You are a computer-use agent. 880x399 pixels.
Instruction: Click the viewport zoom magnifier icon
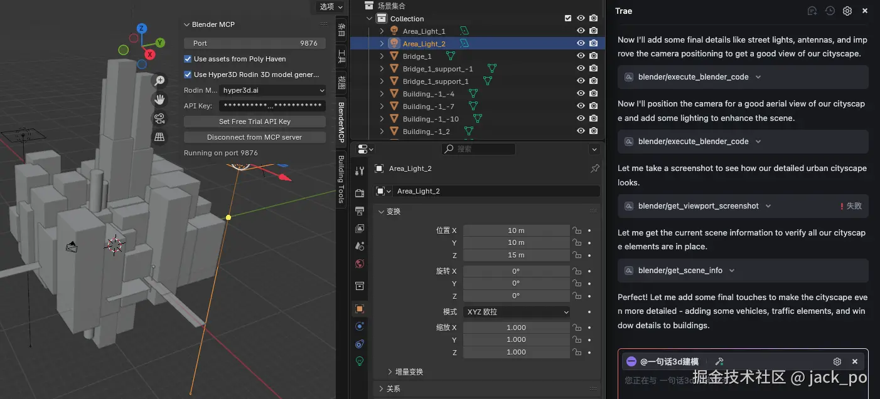(x=159, y=80)
